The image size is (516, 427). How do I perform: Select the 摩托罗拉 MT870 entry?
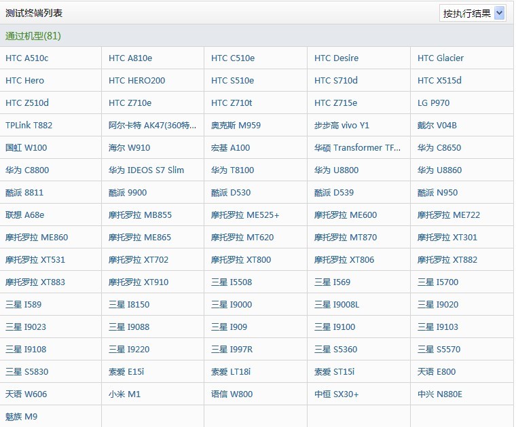tap(346, 237)
